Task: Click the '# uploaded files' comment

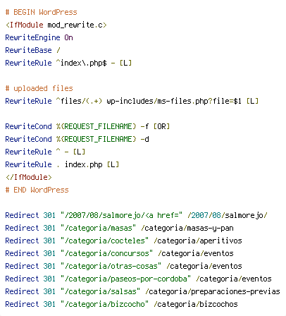Action: pos(39,88)
